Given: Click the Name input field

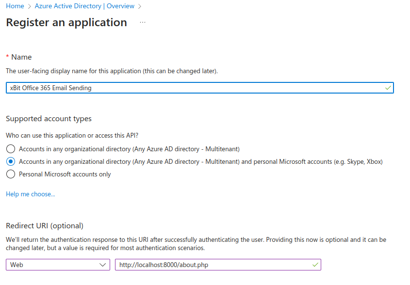Looking at the screenshot, I should tap(200, 88).
